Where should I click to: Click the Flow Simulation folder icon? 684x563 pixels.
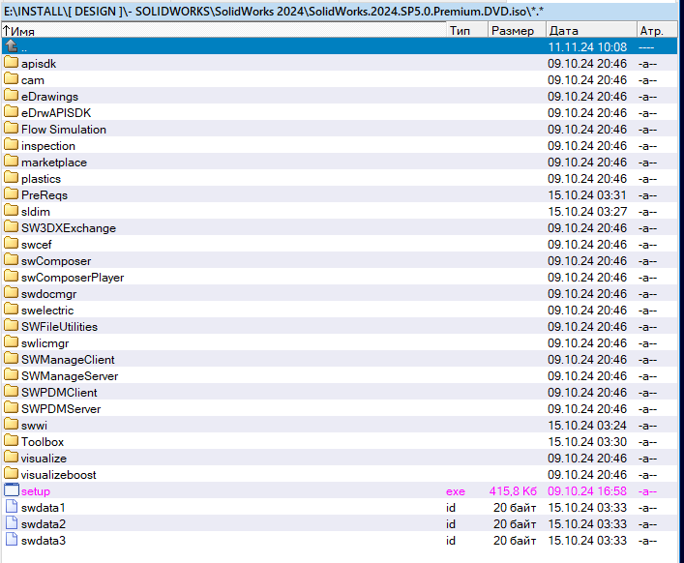point(12,129)
